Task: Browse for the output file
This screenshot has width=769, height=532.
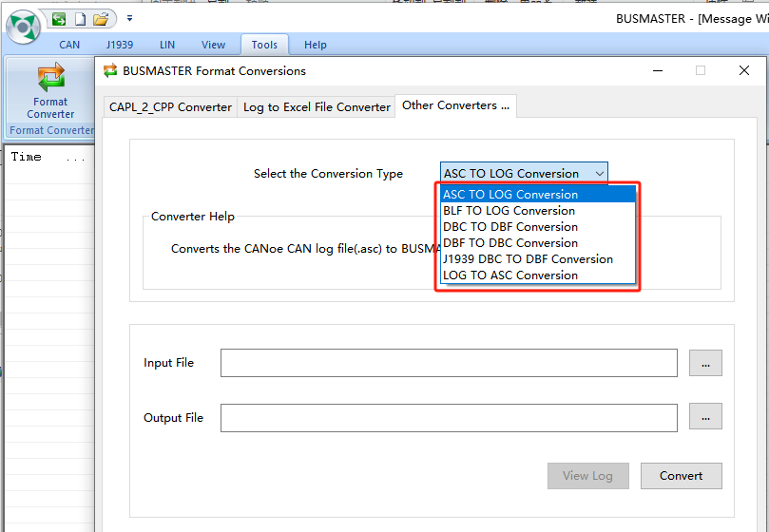Action: click(x=705, y=416)
